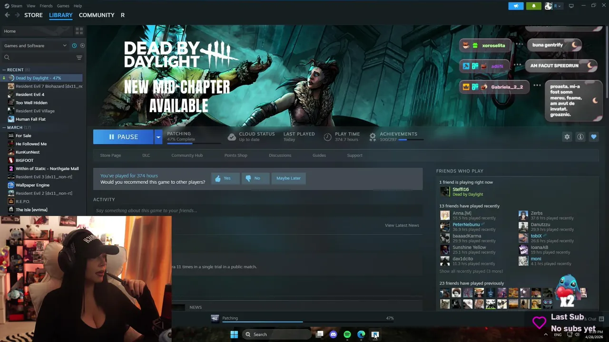Screen dimensions: 609x342
Task: Click the activity post text field
Action: pyautogui.click(x=258, y=210)
